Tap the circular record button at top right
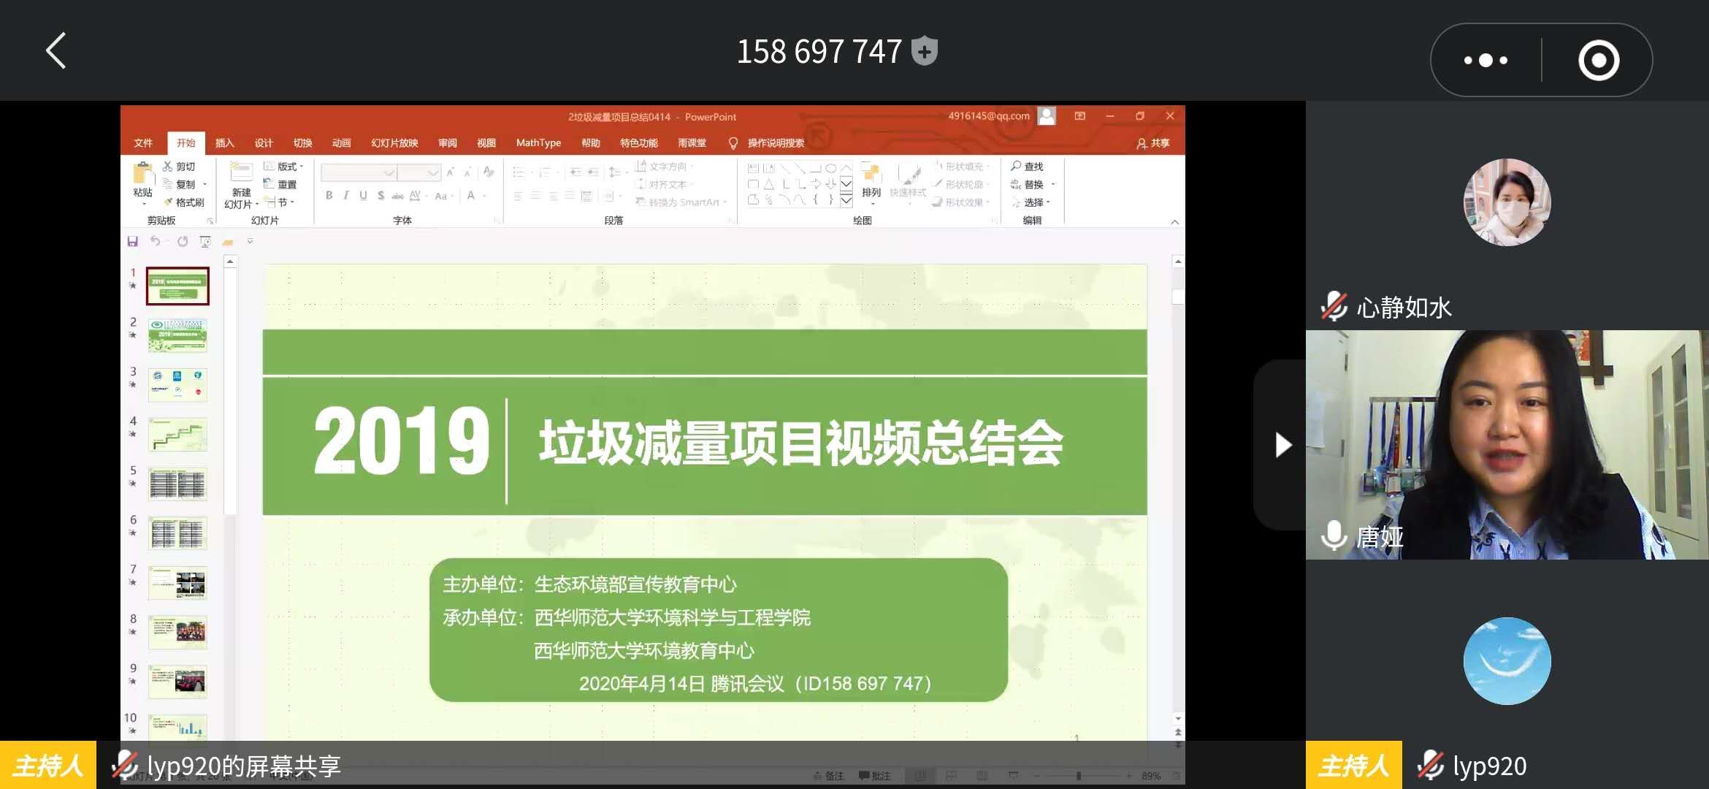The width and height of the screenshot is (1709, 789). pyautogui.click(x=1599, y=60)
